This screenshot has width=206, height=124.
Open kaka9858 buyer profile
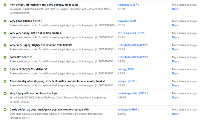pyautogui.click(x=124, y=21)
